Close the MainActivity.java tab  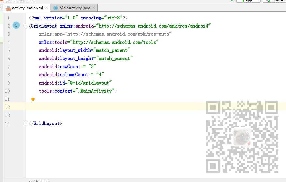[x=94, y=8]
